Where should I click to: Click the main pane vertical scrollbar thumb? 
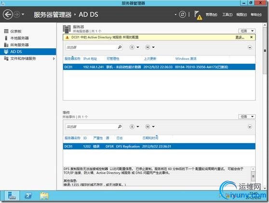(265, 51)
